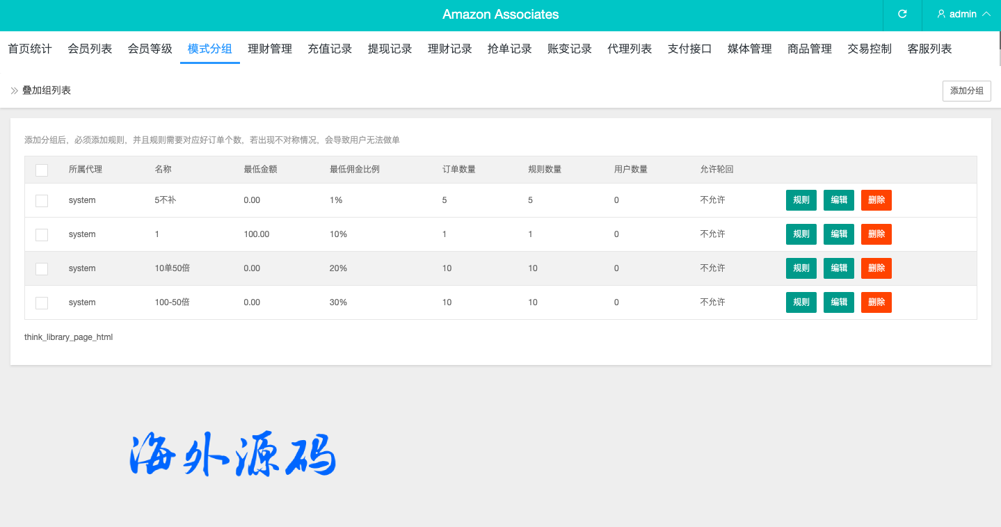
Task: Open 规则 for the 5不补 group
Action: point(801,200)
